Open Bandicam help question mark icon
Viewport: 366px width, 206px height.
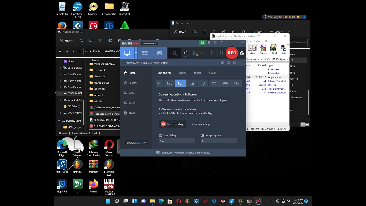(x=222, y=43)
